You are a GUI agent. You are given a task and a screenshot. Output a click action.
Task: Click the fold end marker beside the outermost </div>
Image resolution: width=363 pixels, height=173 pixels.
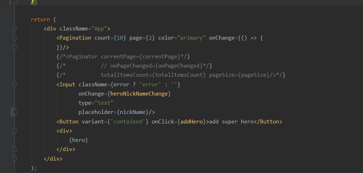(x=15, y=158)
